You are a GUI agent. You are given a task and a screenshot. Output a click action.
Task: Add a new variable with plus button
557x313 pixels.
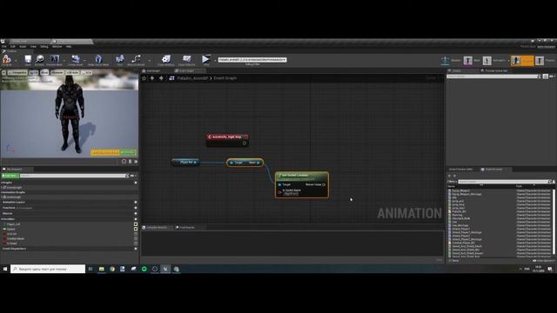point(136,219)
